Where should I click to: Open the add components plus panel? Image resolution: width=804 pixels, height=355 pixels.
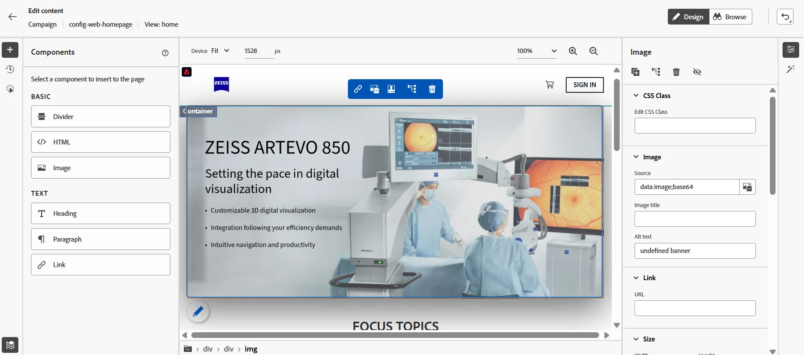click(x=10, y=50)
